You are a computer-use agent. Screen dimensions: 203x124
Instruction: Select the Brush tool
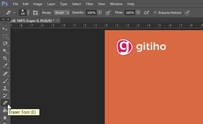point(5,81)
